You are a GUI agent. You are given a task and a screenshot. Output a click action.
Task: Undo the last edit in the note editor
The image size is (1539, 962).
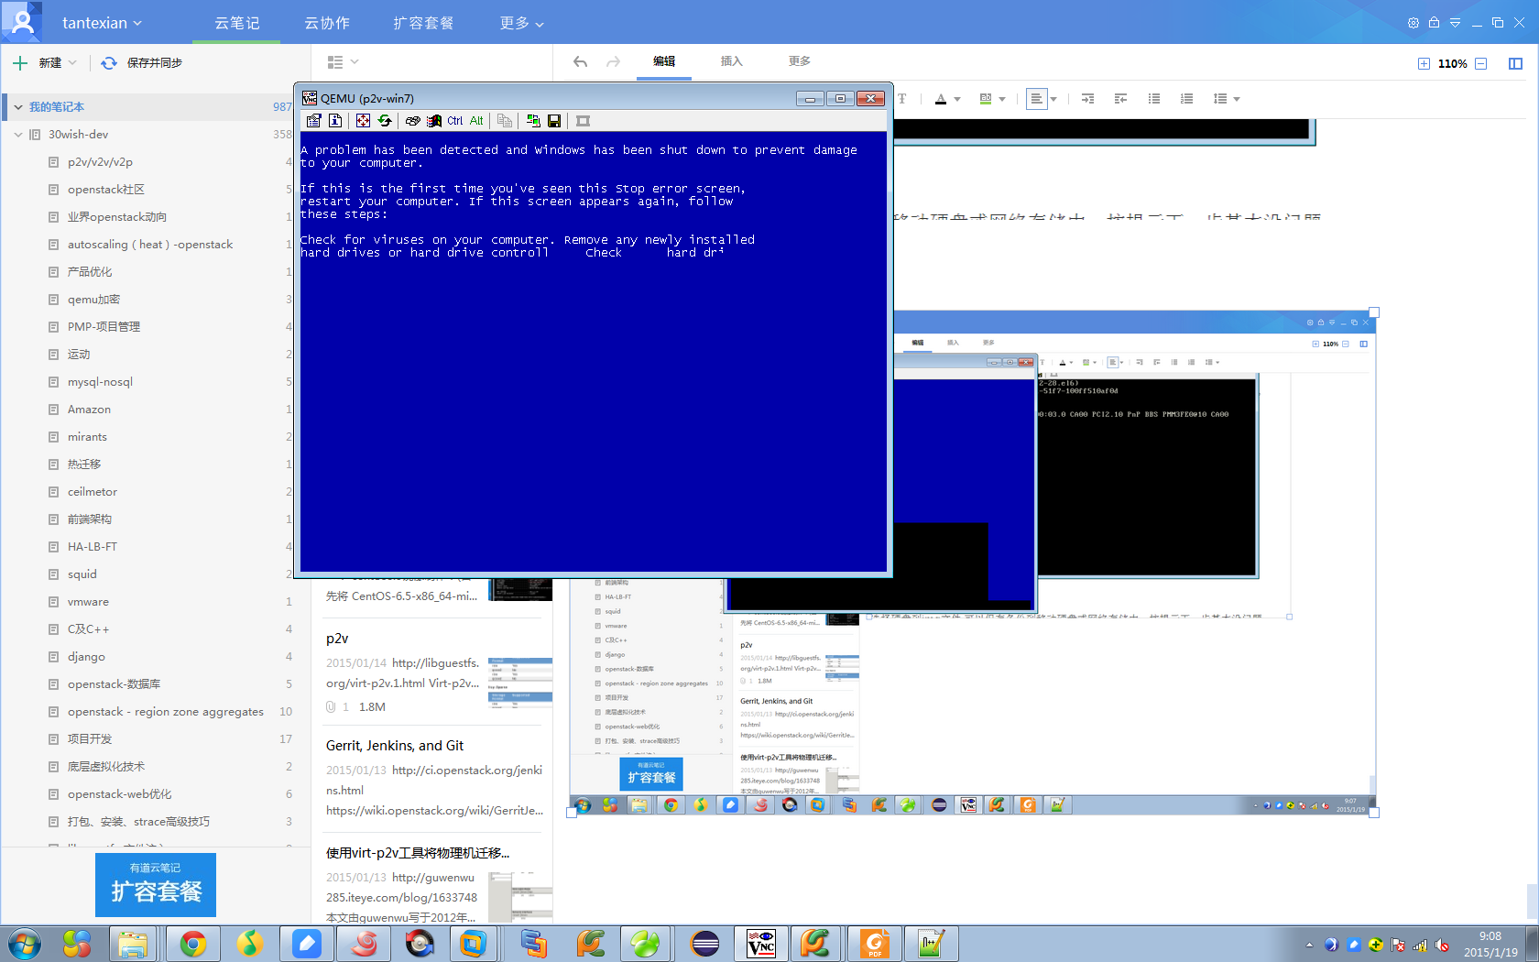pos(580,61)
